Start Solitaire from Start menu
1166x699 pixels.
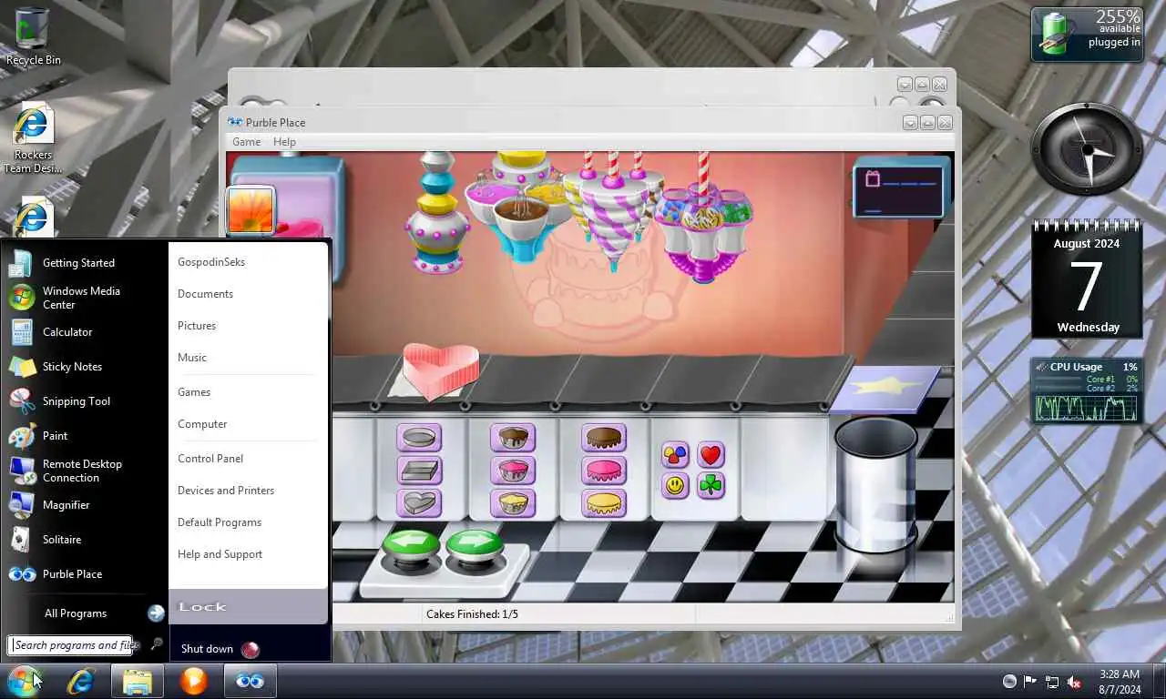pos(85,540)
